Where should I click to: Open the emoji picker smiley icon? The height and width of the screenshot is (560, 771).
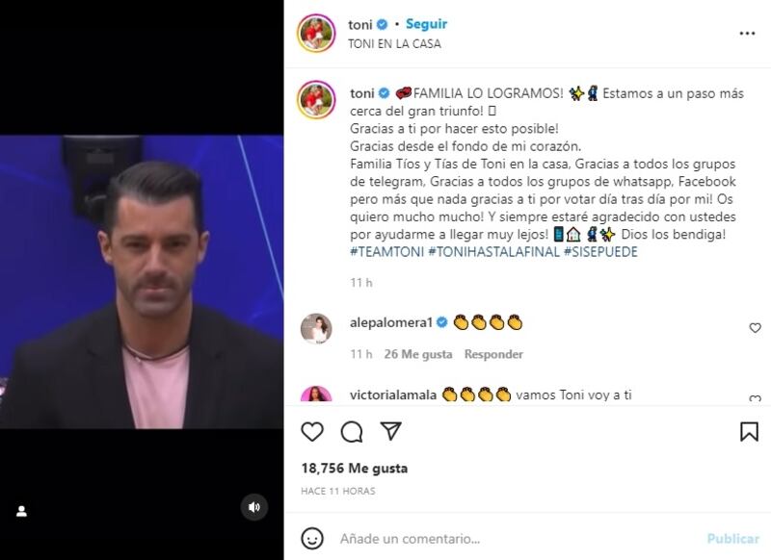(312, 539)
